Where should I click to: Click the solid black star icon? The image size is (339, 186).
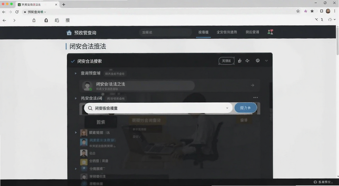312,11
